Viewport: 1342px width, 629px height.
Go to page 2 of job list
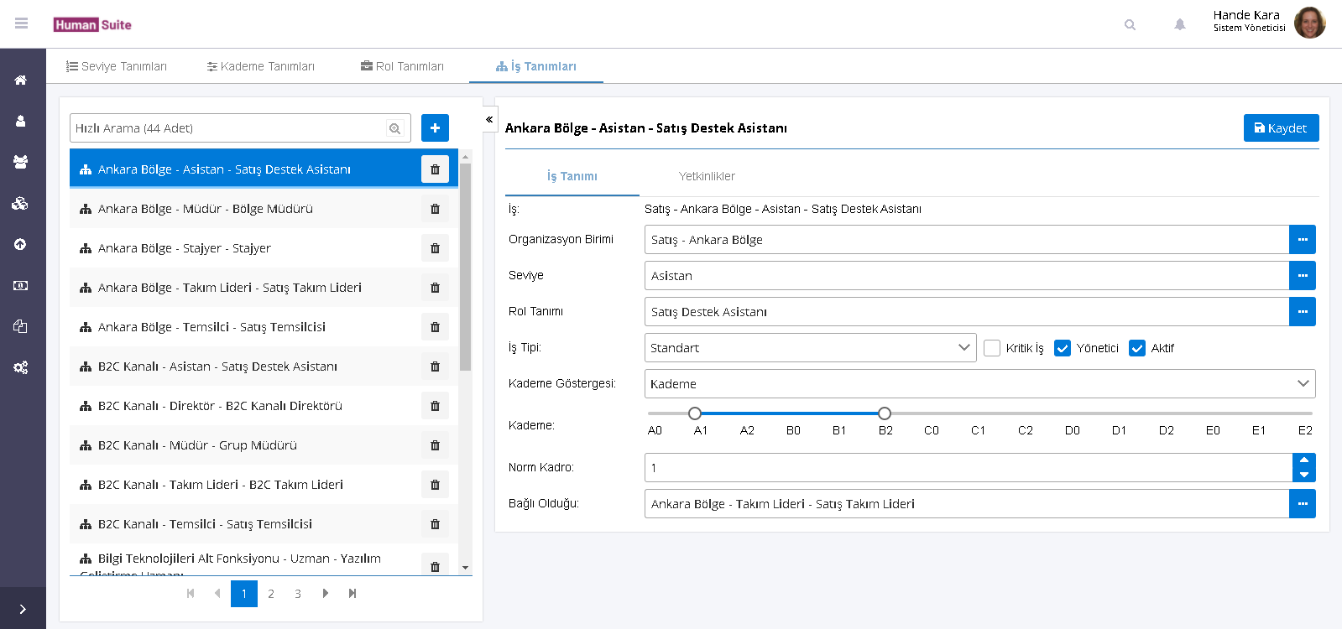click(271, 594)
